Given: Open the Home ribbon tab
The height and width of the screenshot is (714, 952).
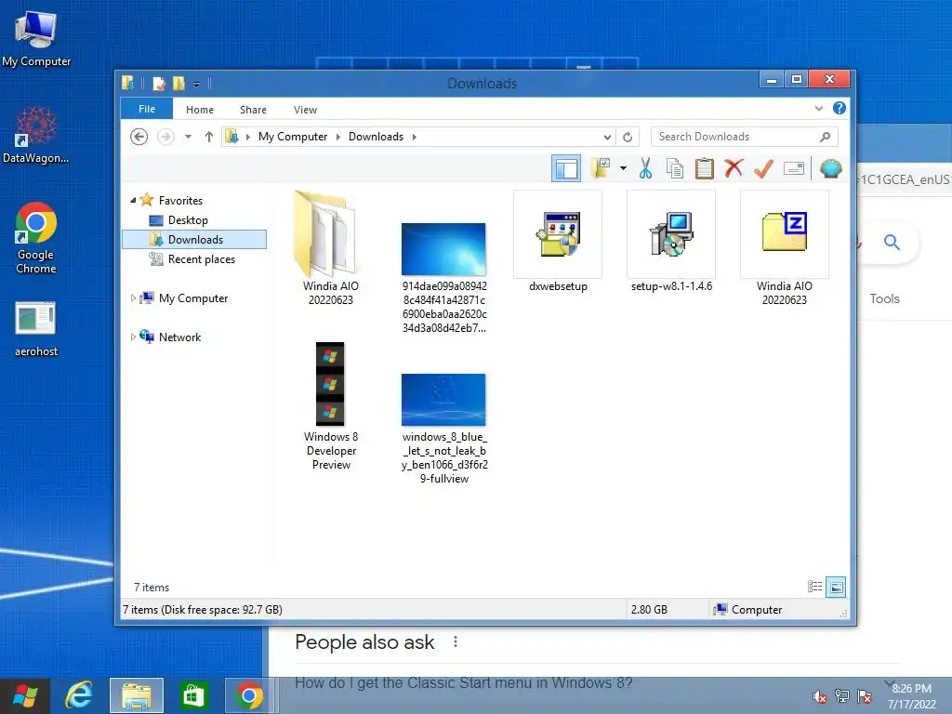Looking at the screenshot, I should coord(200,110).
